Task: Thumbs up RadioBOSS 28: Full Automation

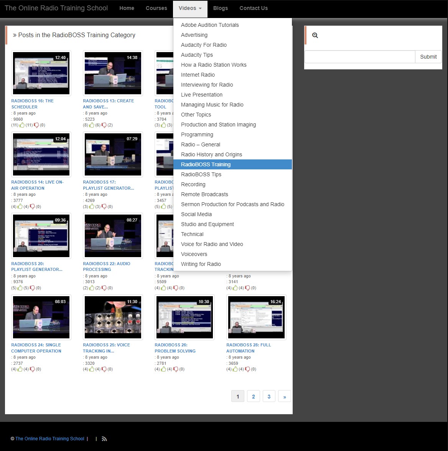Action: coord(235,369)
